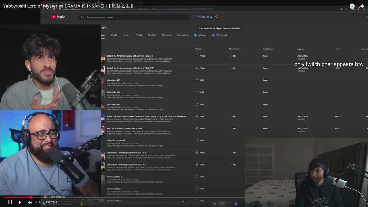Click the draft file icon for Takopi Ep 2
The height and width of the screenshot is (207, 368).
197,141
